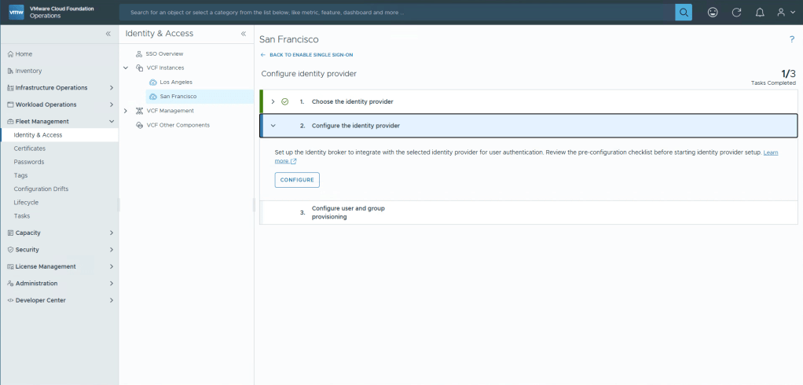Open the notifications bell
The height and width of the screenshot is (385, 803).
click(759, 13)
